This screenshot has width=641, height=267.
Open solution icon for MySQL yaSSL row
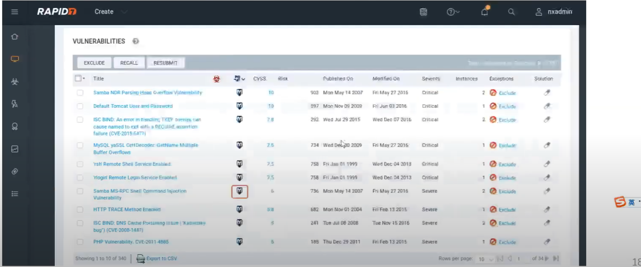click(547, 145)
